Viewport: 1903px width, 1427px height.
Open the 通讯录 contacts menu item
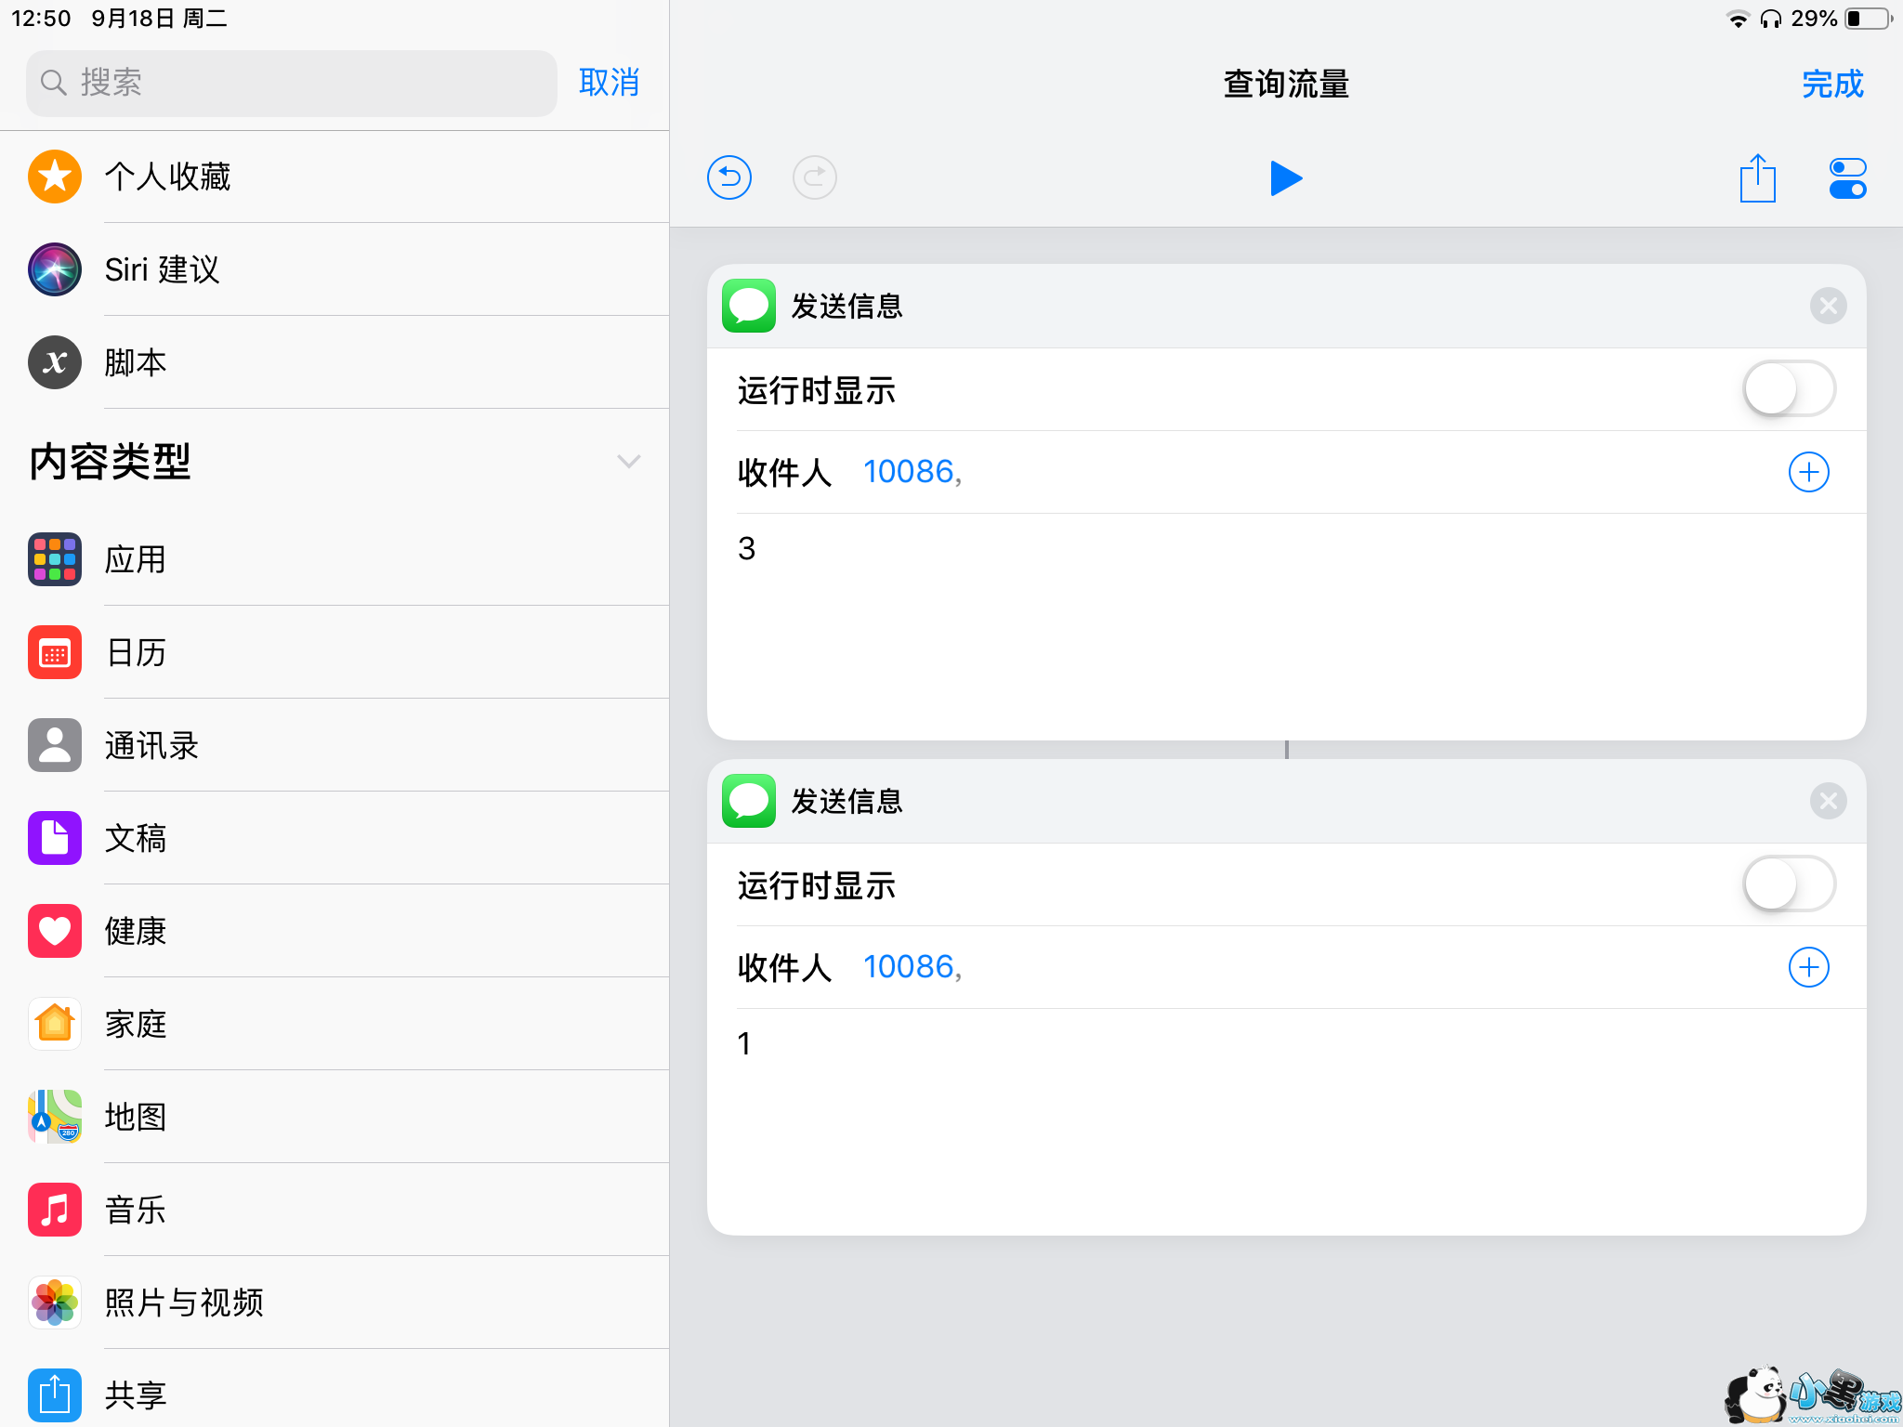(151, 745)
